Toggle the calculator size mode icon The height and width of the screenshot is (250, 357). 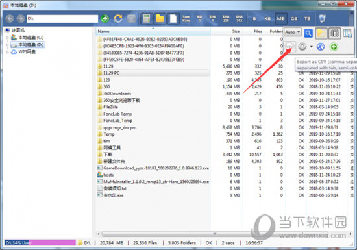(147, 18)
